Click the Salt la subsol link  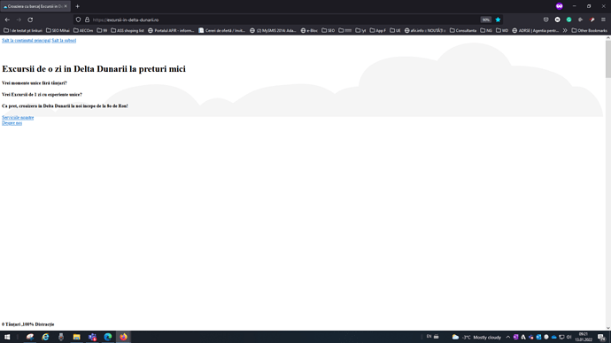[64, 41]
